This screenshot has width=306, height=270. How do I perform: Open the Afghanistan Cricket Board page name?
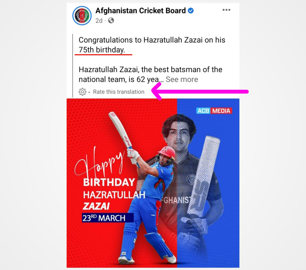(140, 10)
